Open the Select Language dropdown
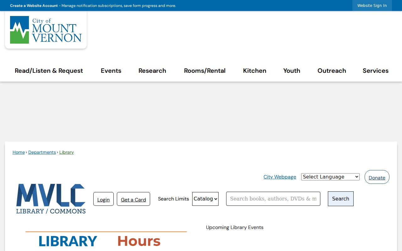Screen dimensions: 402x251 pos(330,177)
